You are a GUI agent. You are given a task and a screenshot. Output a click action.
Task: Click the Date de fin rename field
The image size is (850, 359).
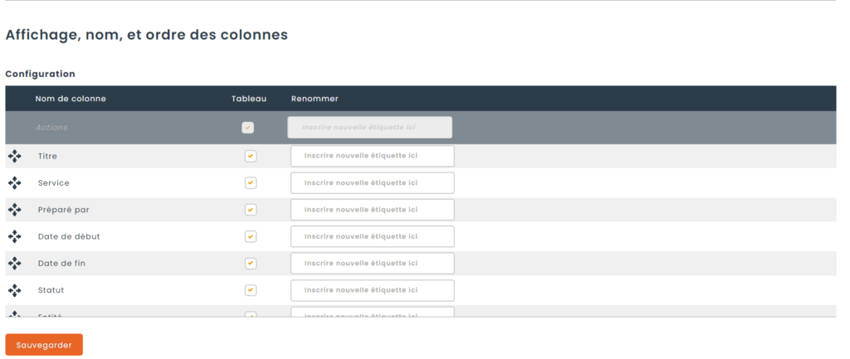(372, 264)
